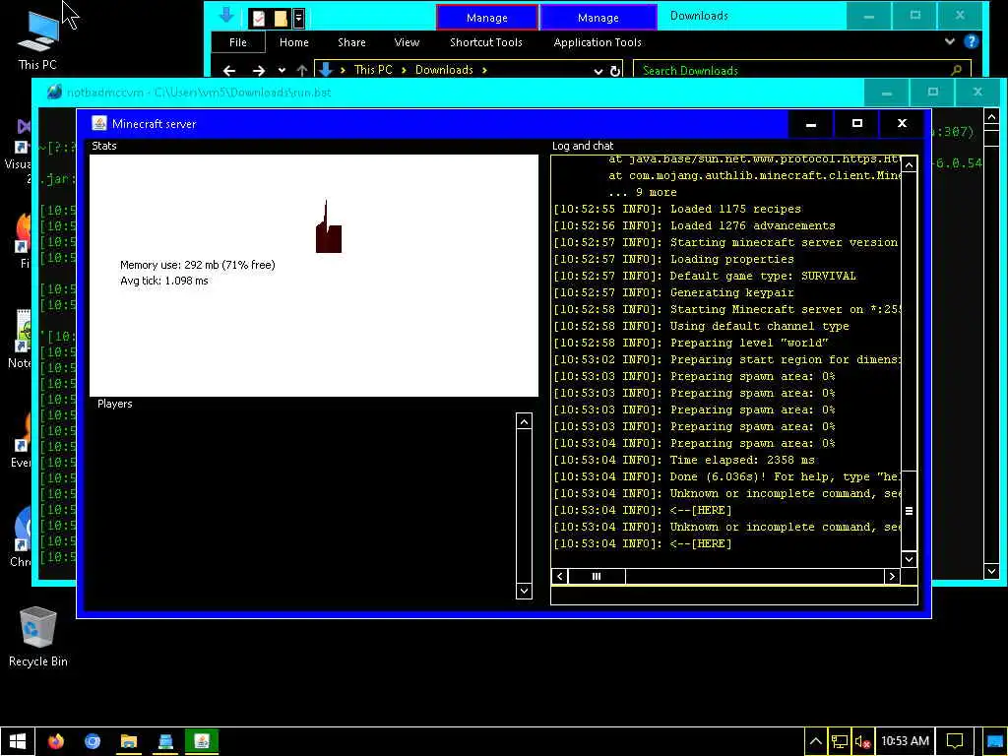This screenshot has width=1008, height=756.
Task: Switch to the Share ribbon tab
Action: [351, 42]
